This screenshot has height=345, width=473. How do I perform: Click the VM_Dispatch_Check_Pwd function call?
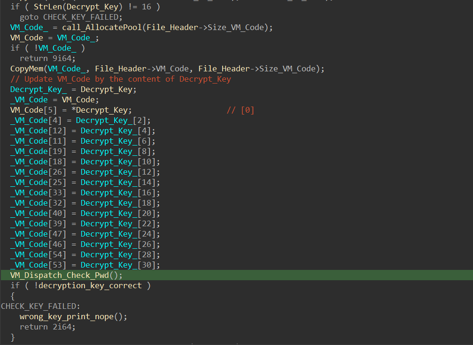pyautogui.click(x=66, y=276)
